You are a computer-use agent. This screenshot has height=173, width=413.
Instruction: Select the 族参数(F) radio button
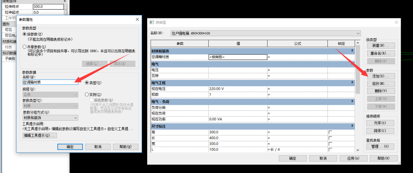tap(25, 34)
